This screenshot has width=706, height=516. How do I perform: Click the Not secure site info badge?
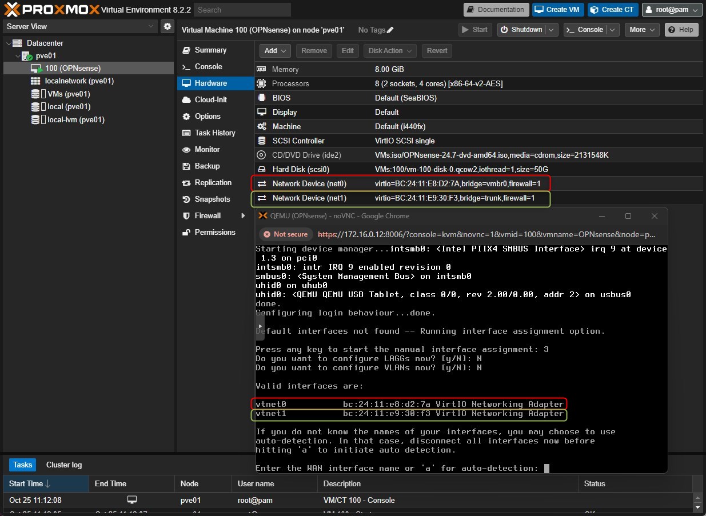[x=285, y=234]
